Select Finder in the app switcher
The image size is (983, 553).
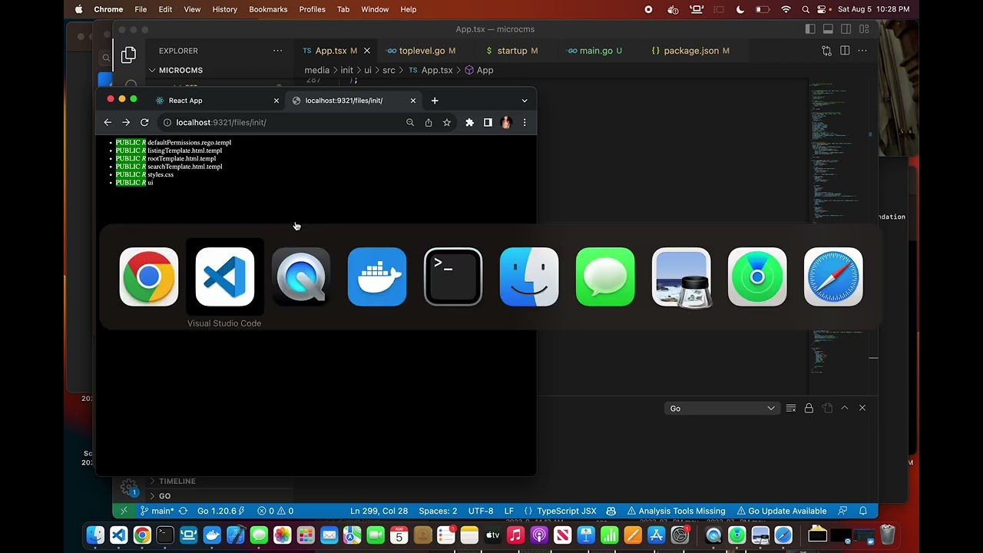pos(529,277)
